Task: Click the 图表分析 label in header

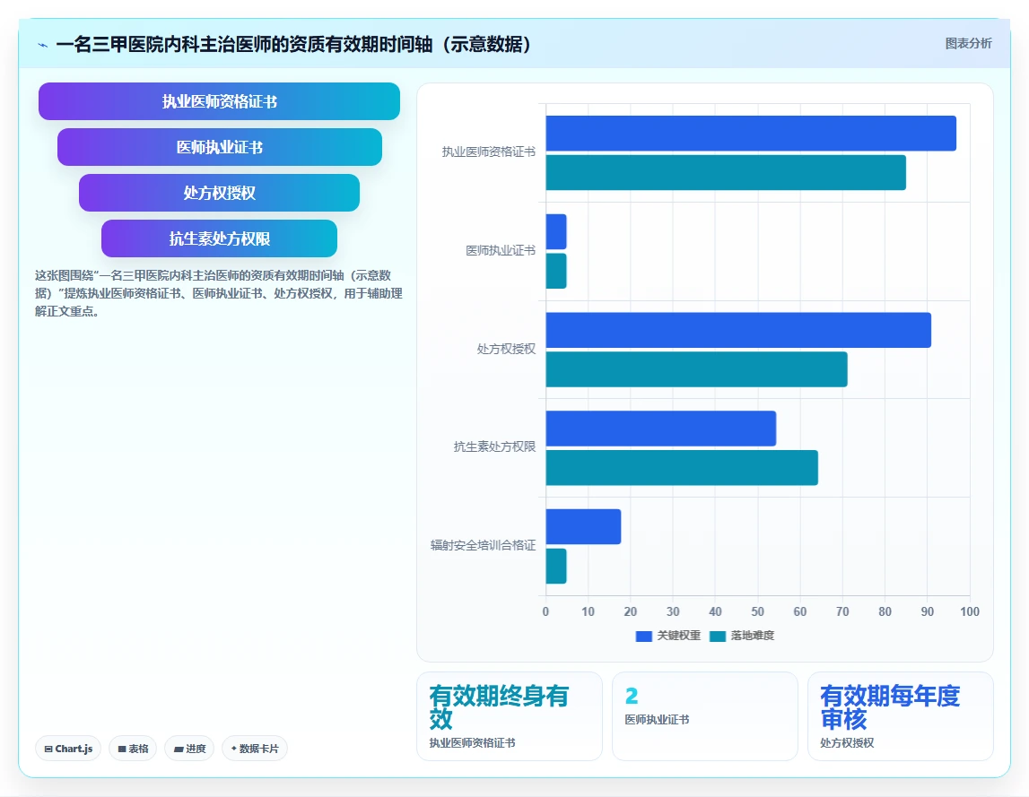Action: pos(968,43)
